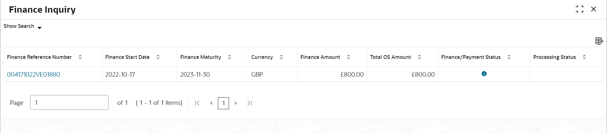
Task: Click the Page number input field
Action: click(x=69, y=103)
